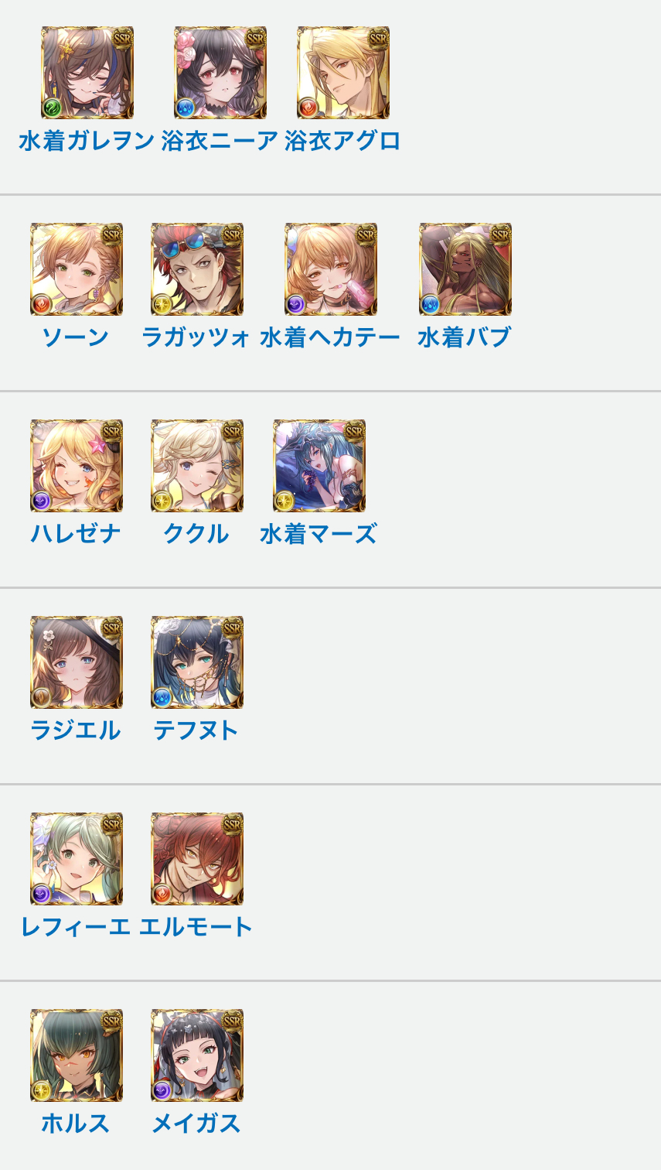
Task: Select the レフィーエ character thumbnail
Action: [77, 859]
